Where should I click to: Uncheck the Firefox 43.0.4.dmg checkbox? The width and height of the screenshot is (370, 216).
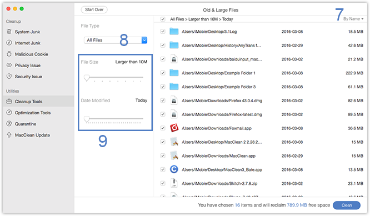163,101
